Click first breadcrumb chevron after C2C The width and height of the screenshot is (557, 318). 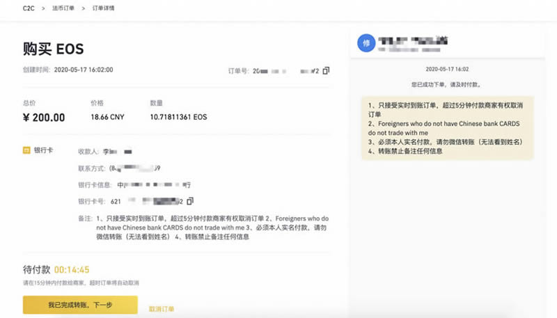click(43, 9)
